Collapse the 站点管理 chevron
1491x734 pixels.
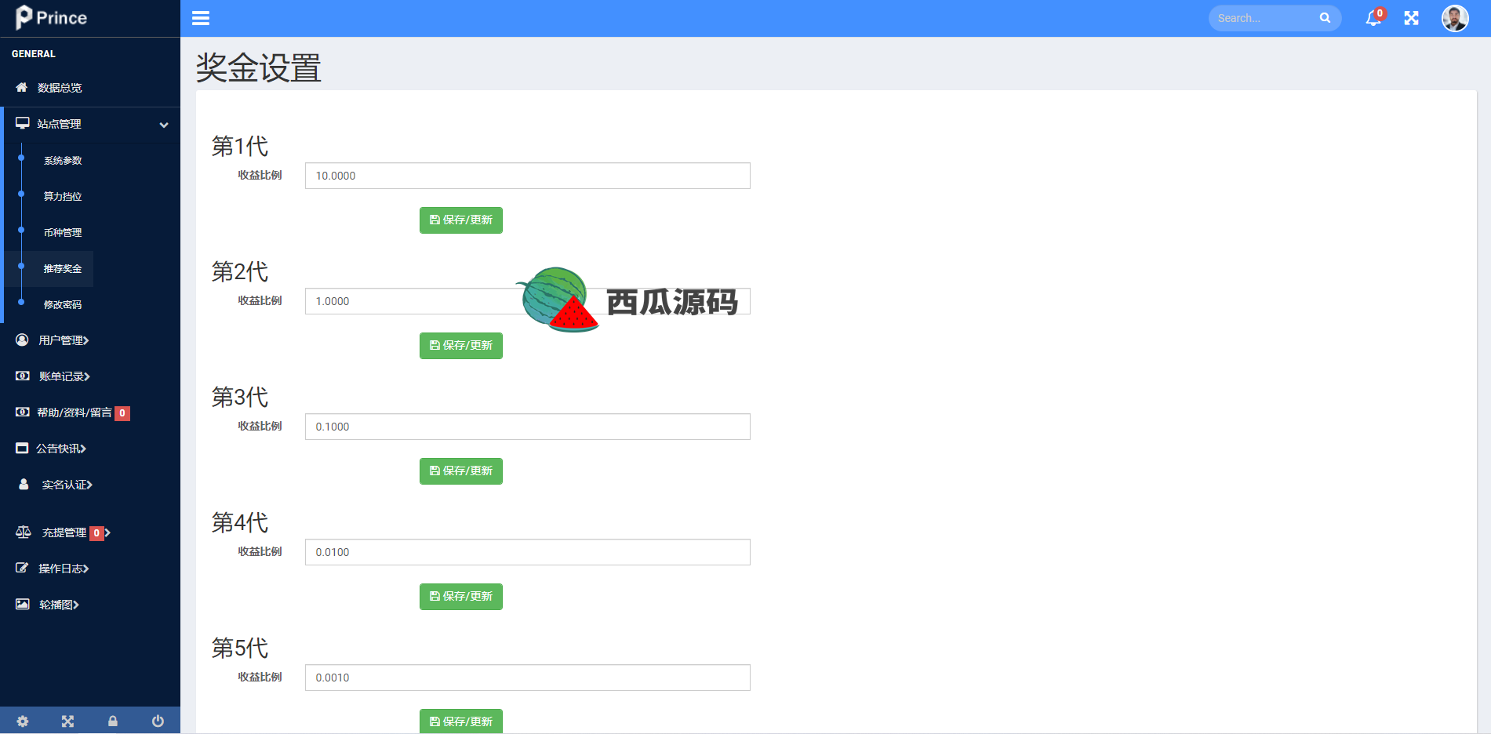click(x=164, y=125)
